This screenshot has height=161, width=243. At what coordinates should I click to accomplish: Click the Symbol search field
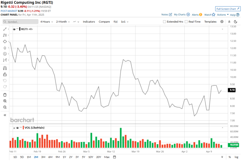pyautogui.click(x=20, y=22)
